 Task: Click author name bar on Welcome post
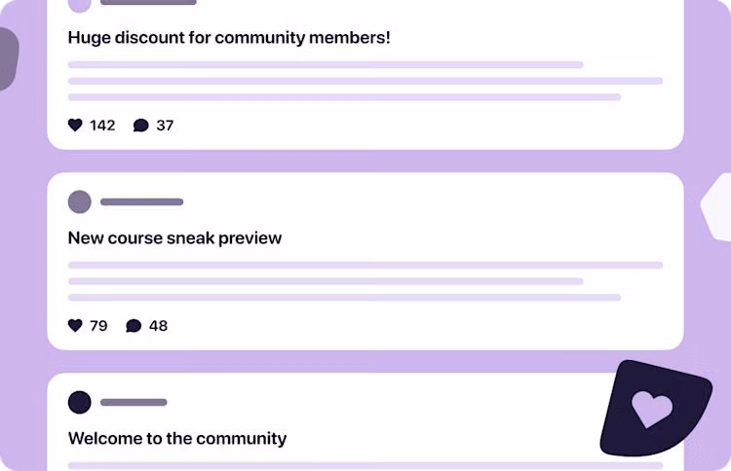coord(134,402)
